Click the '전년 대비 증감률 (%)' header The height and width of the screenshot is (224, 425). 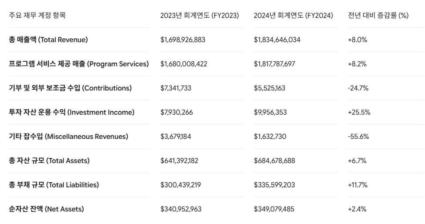pos(378,15)
